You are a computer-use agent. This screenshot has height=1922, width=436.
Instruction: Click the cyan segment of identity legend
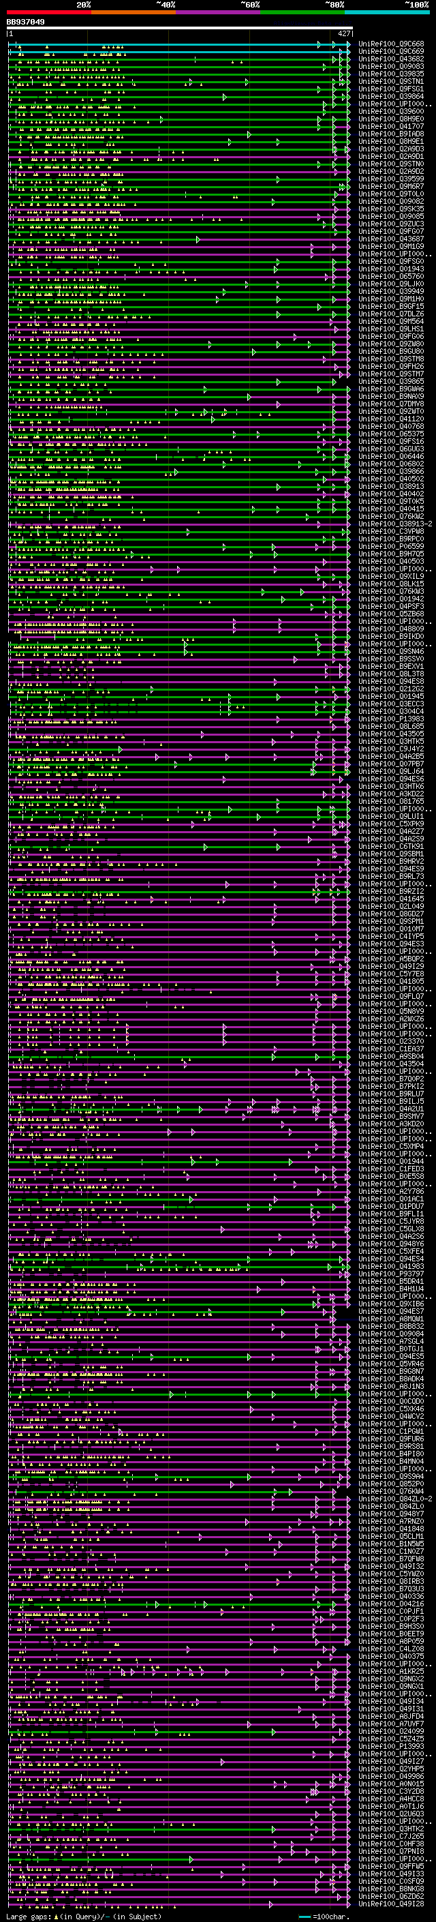click(x=388, y=12)
